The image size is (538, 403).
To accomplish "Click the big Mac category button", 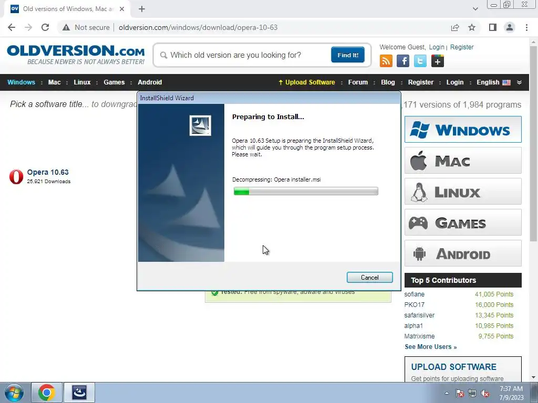I will tap(463, 161).
